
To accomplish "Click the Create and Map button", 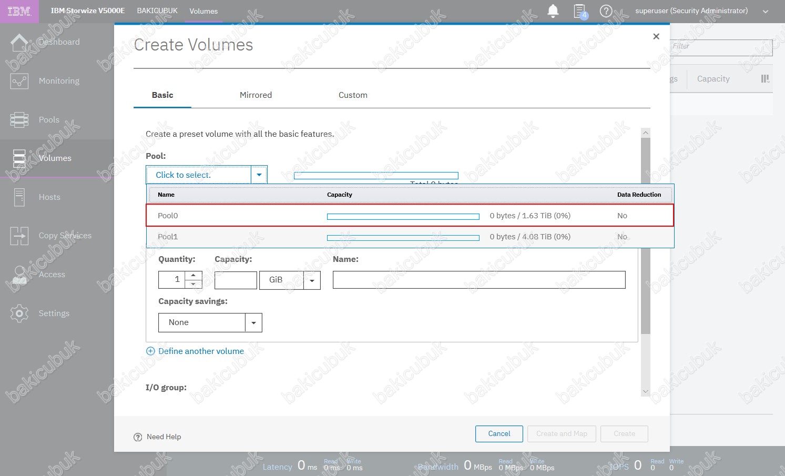I will [562, 434].
